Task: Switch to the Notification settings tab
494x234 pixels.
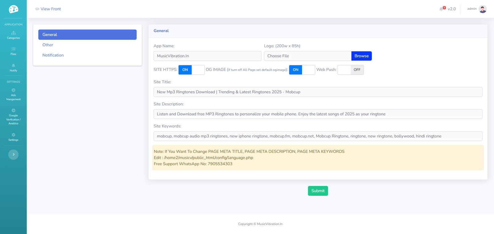Action: 53,55
